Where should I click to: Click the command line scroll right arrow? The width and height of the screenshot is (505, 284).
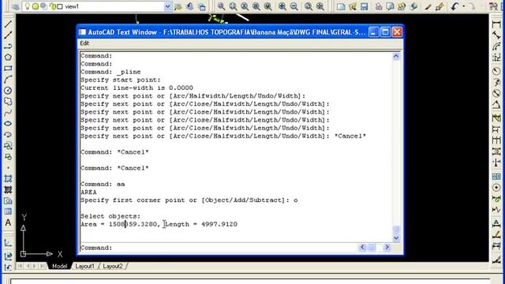point(387,247)
